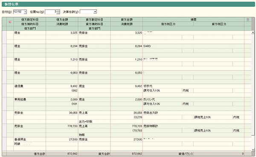Select the debit amount 1,210

pyautogui.click(x=62, y=60)
